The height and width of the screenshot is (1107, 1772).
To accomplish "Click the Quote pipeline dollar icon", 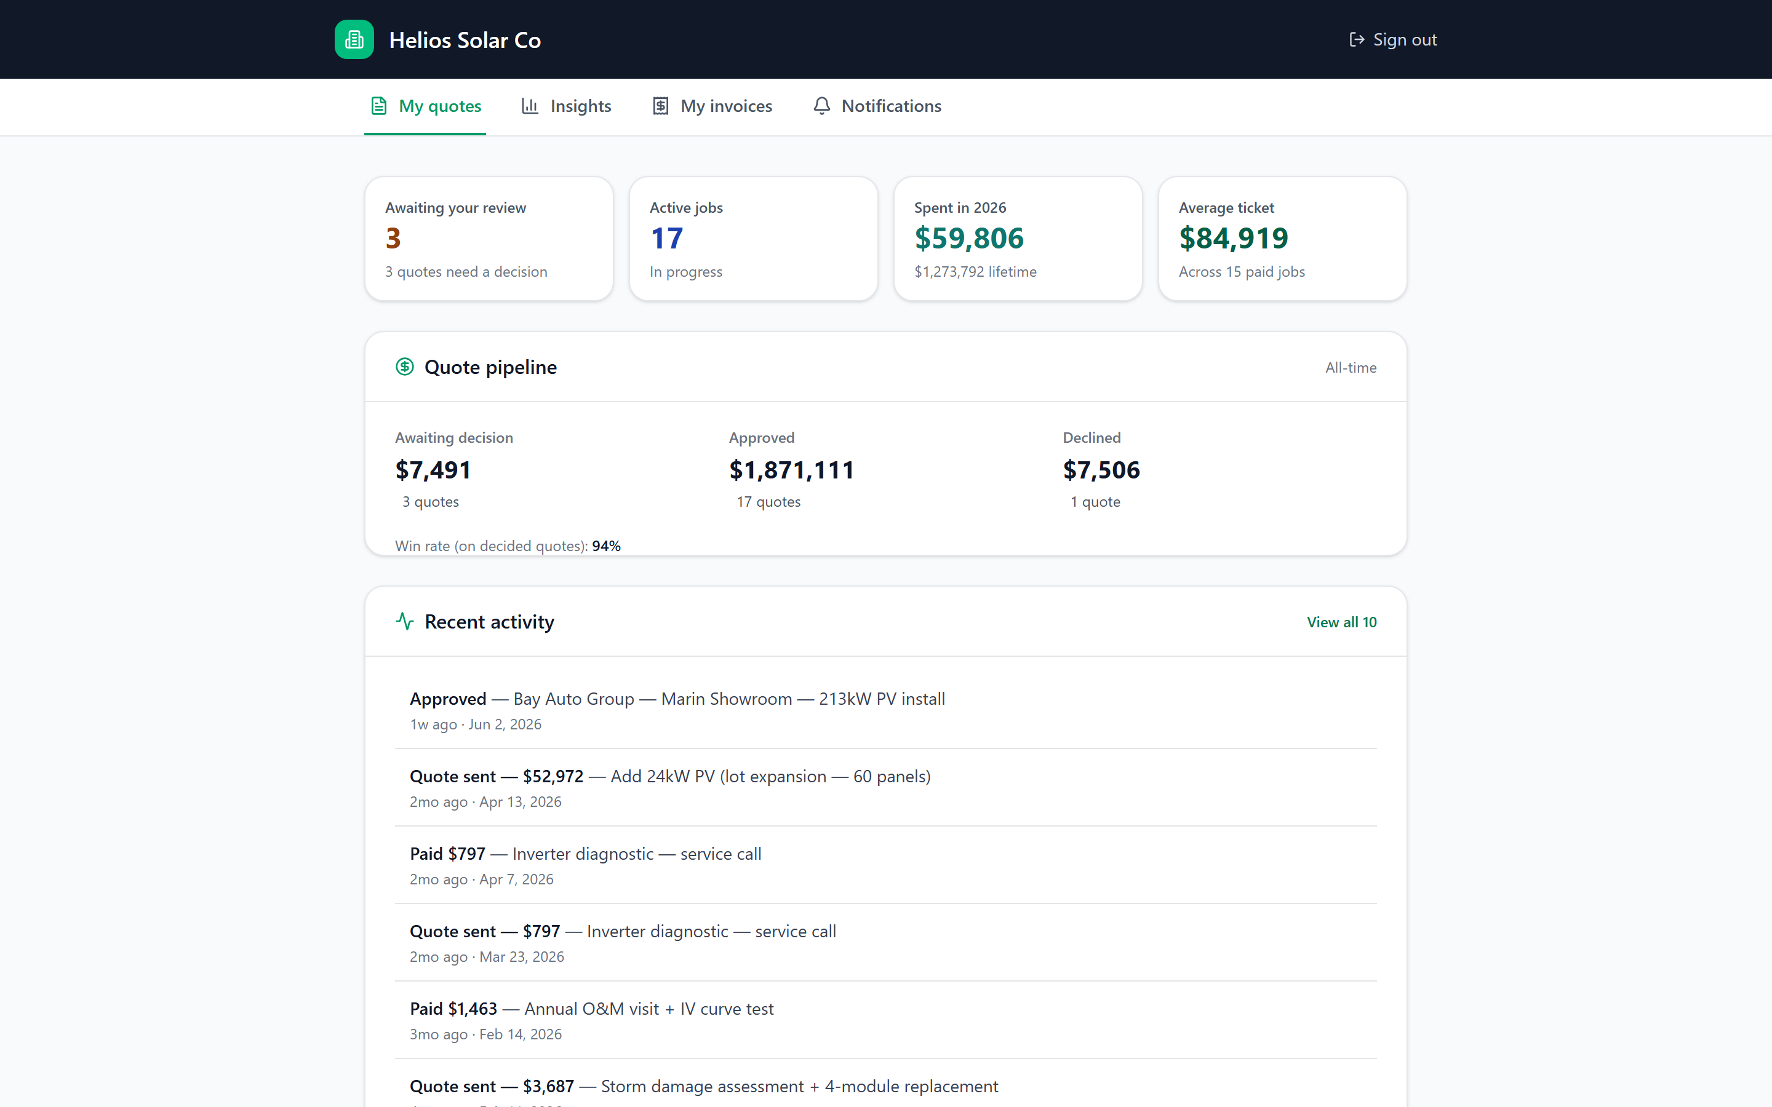I will point(405,367).
